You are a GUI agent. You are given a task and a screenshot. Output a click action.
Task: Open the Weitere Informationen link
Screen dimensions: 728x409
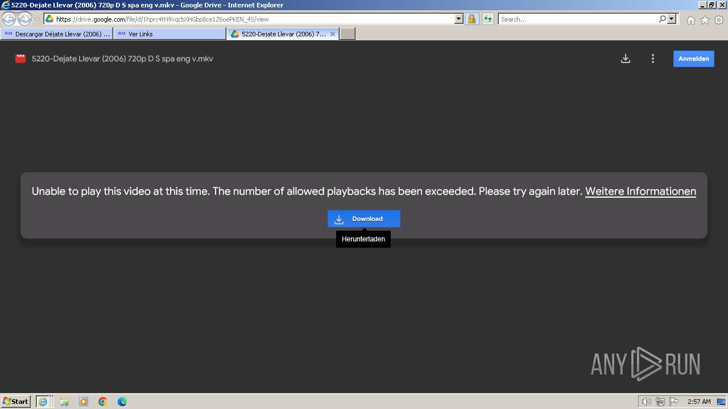point(640,191)
